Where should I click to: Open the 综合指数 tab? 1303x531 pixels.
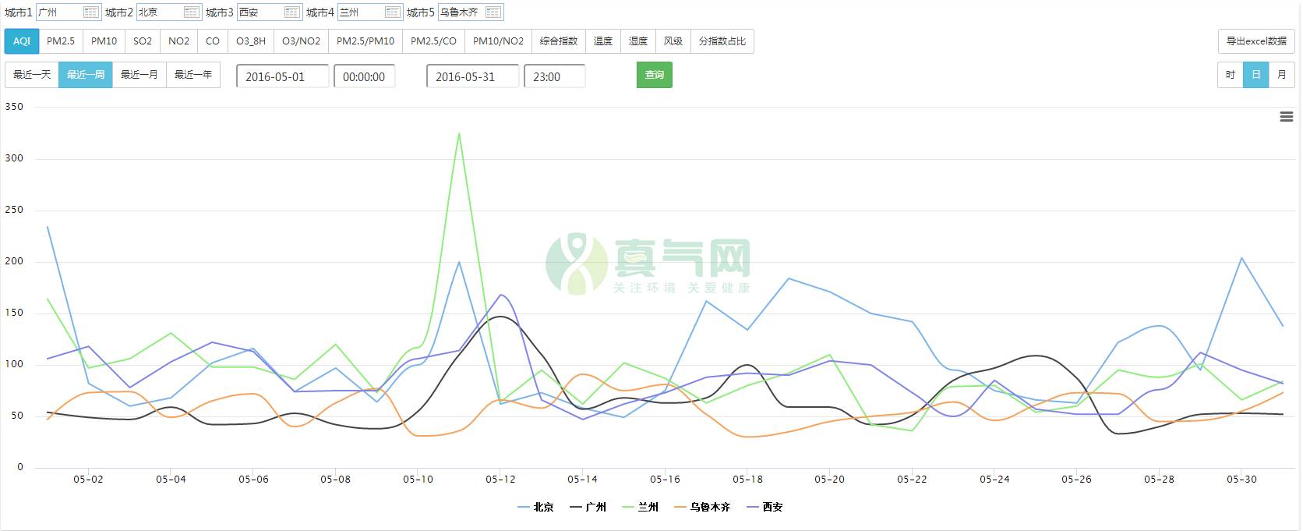click(559, 41)
